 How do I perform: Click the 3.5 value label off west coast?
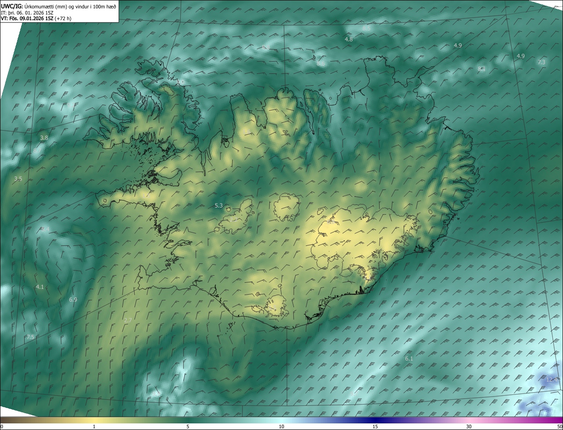[18, 179]
